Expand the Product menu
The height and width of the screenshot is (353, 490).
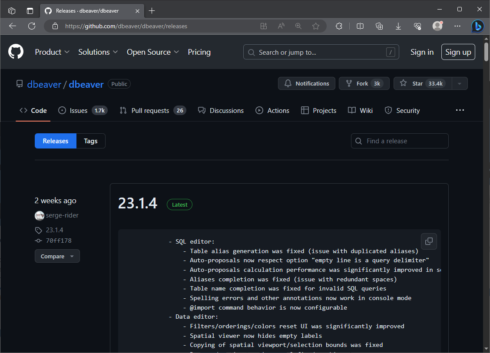click(x=52, y=52)
